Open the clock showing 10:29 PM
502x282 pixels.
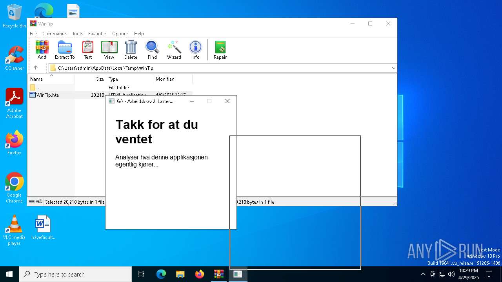[x=469, y=274]
